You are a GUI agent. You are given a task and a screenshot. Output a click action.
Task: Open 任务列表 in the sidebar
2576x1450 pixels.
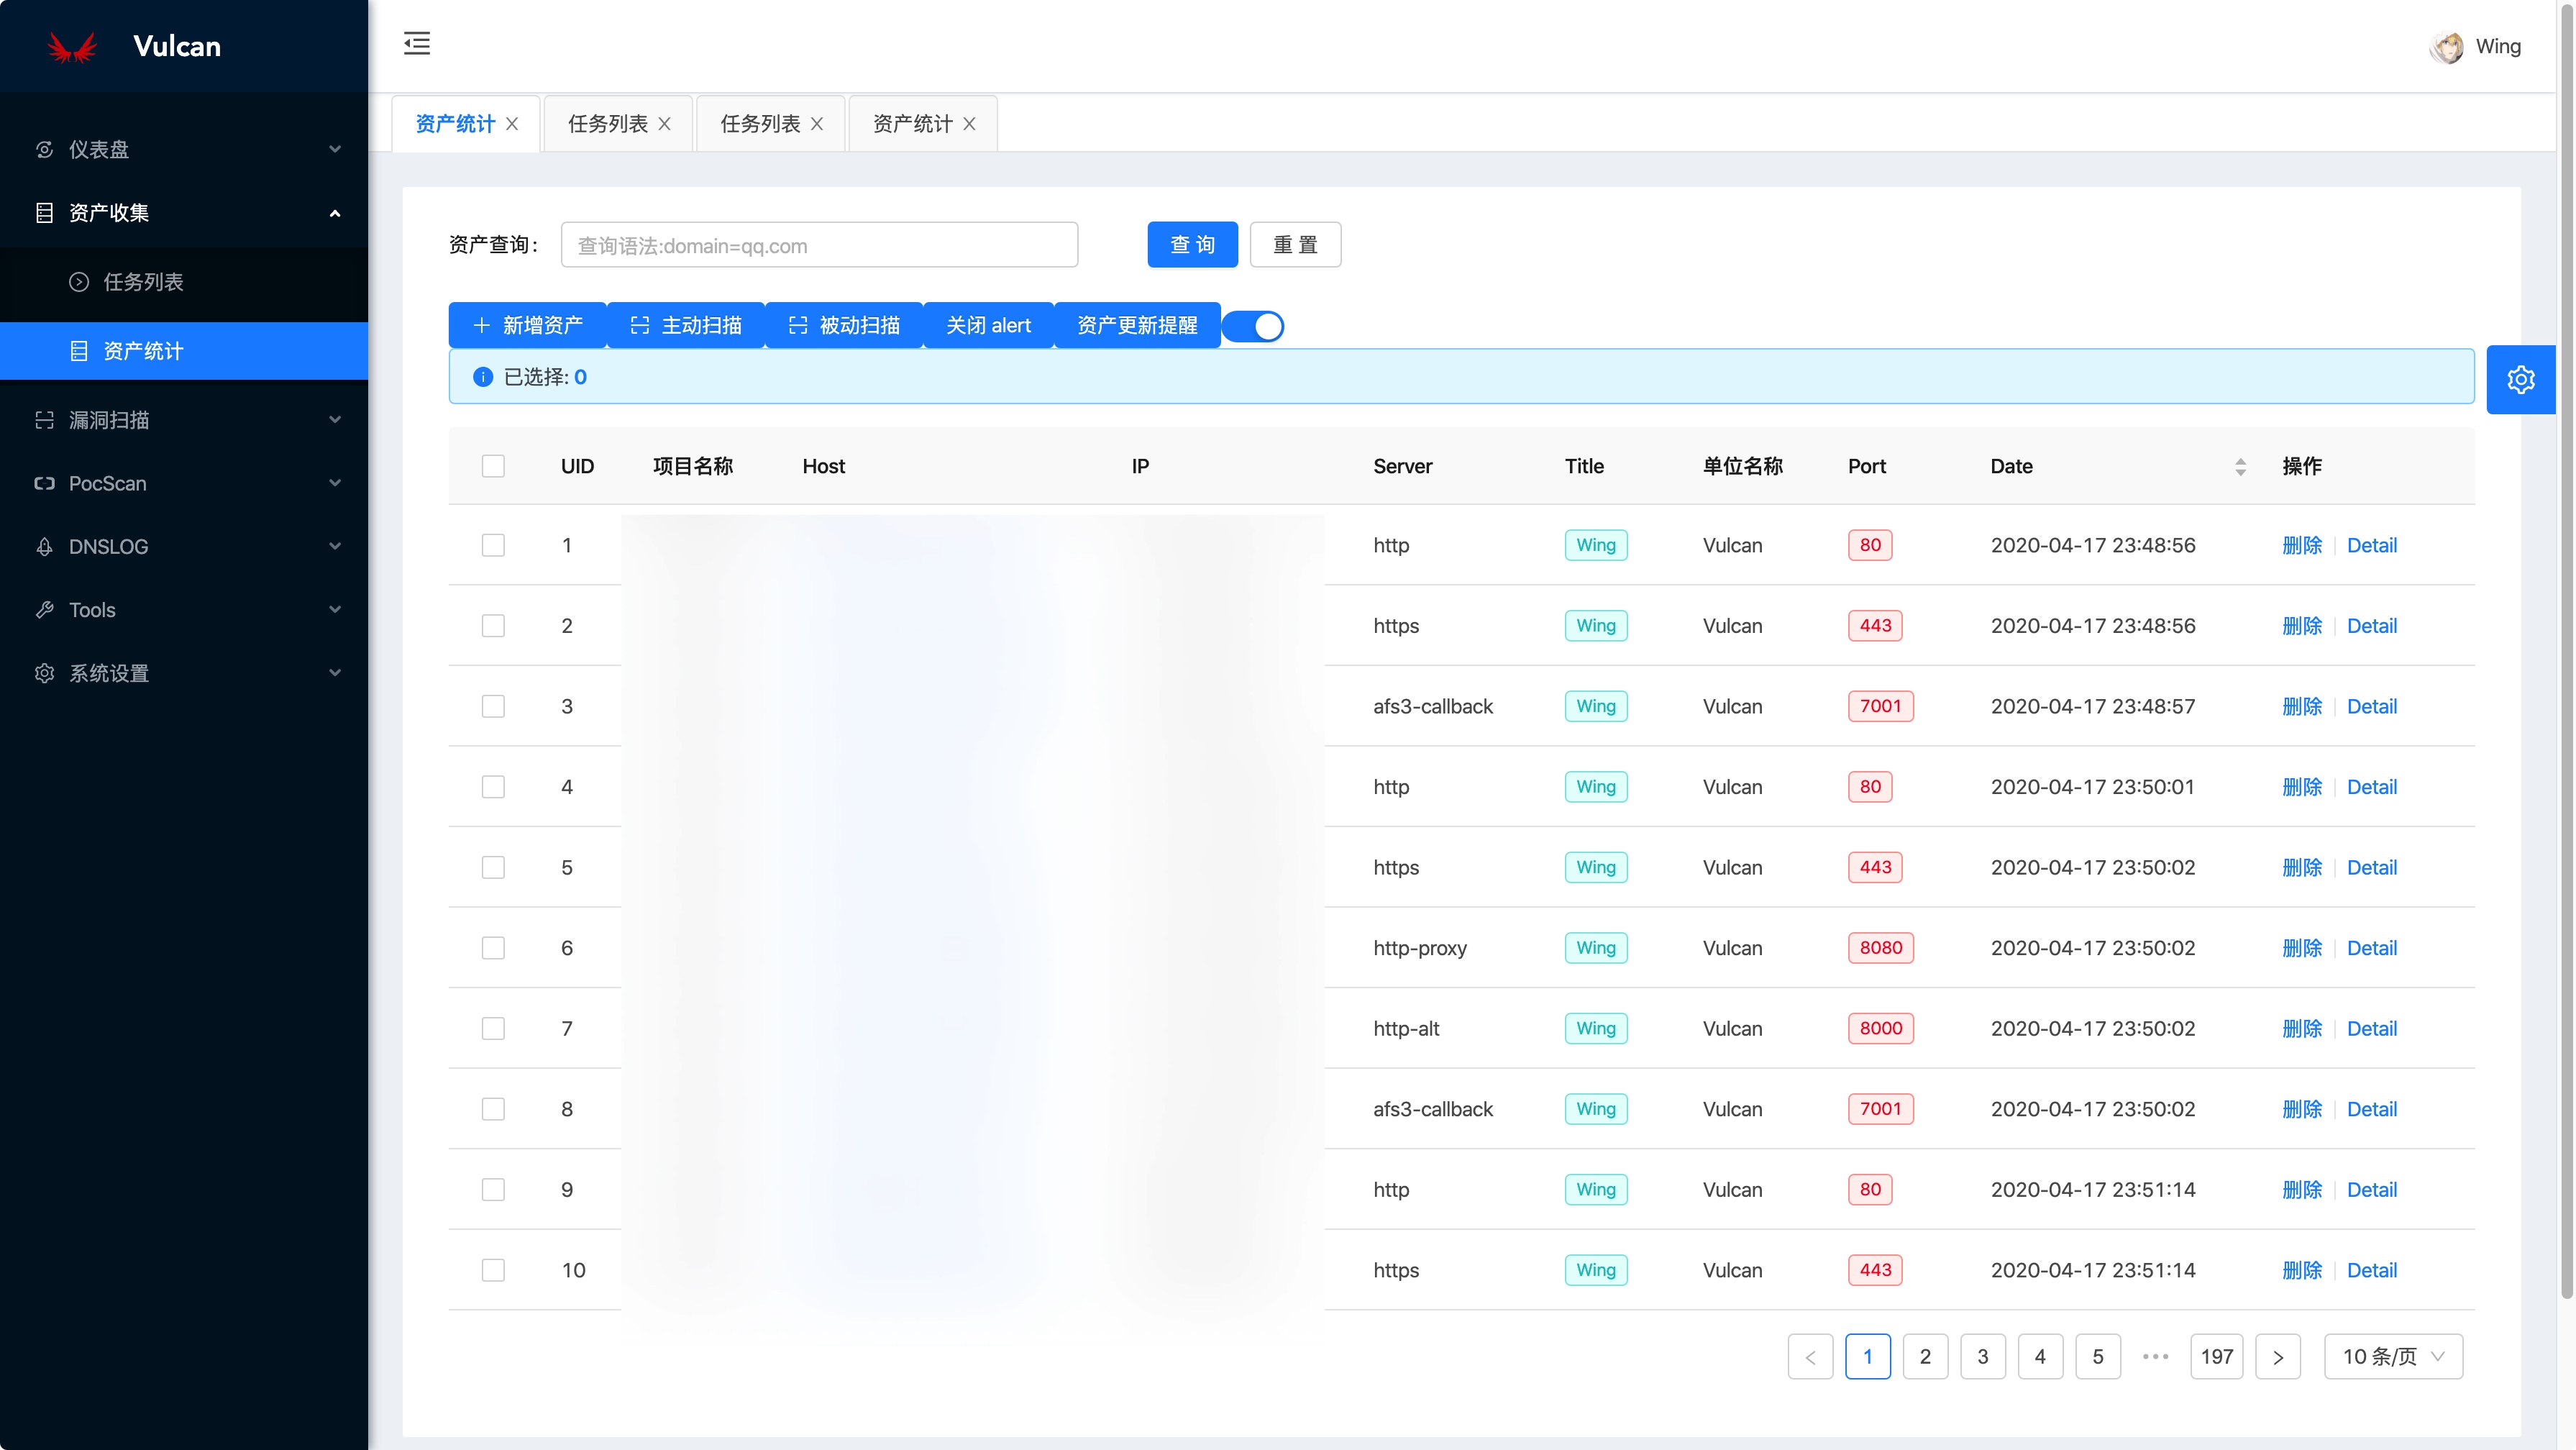point(143,282)
